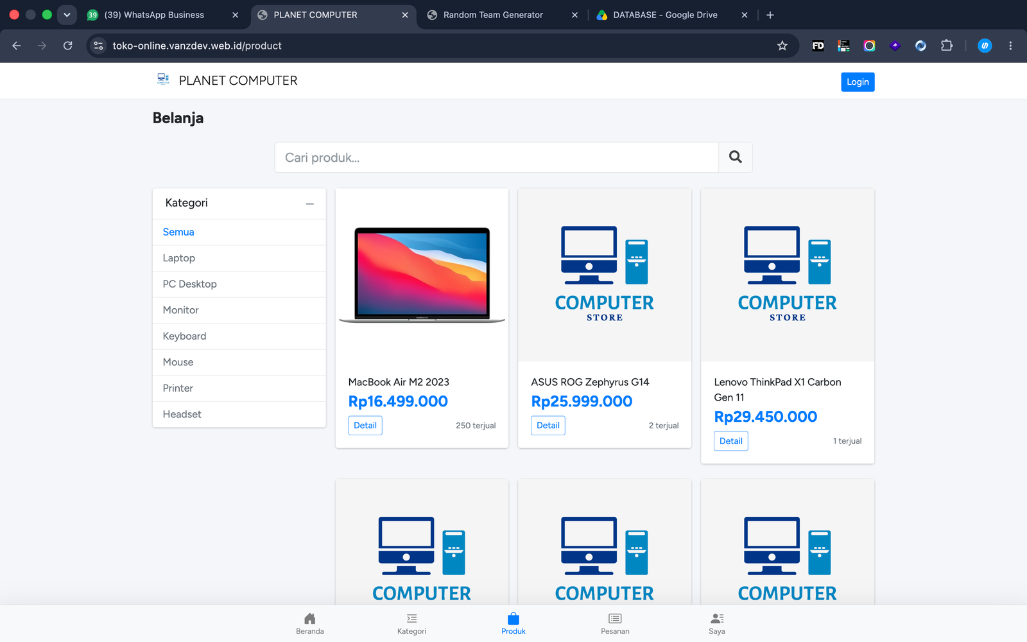Bookmark this page with the star icon
The width and height of the screenshot is (1027, 642).
(782, 46)
